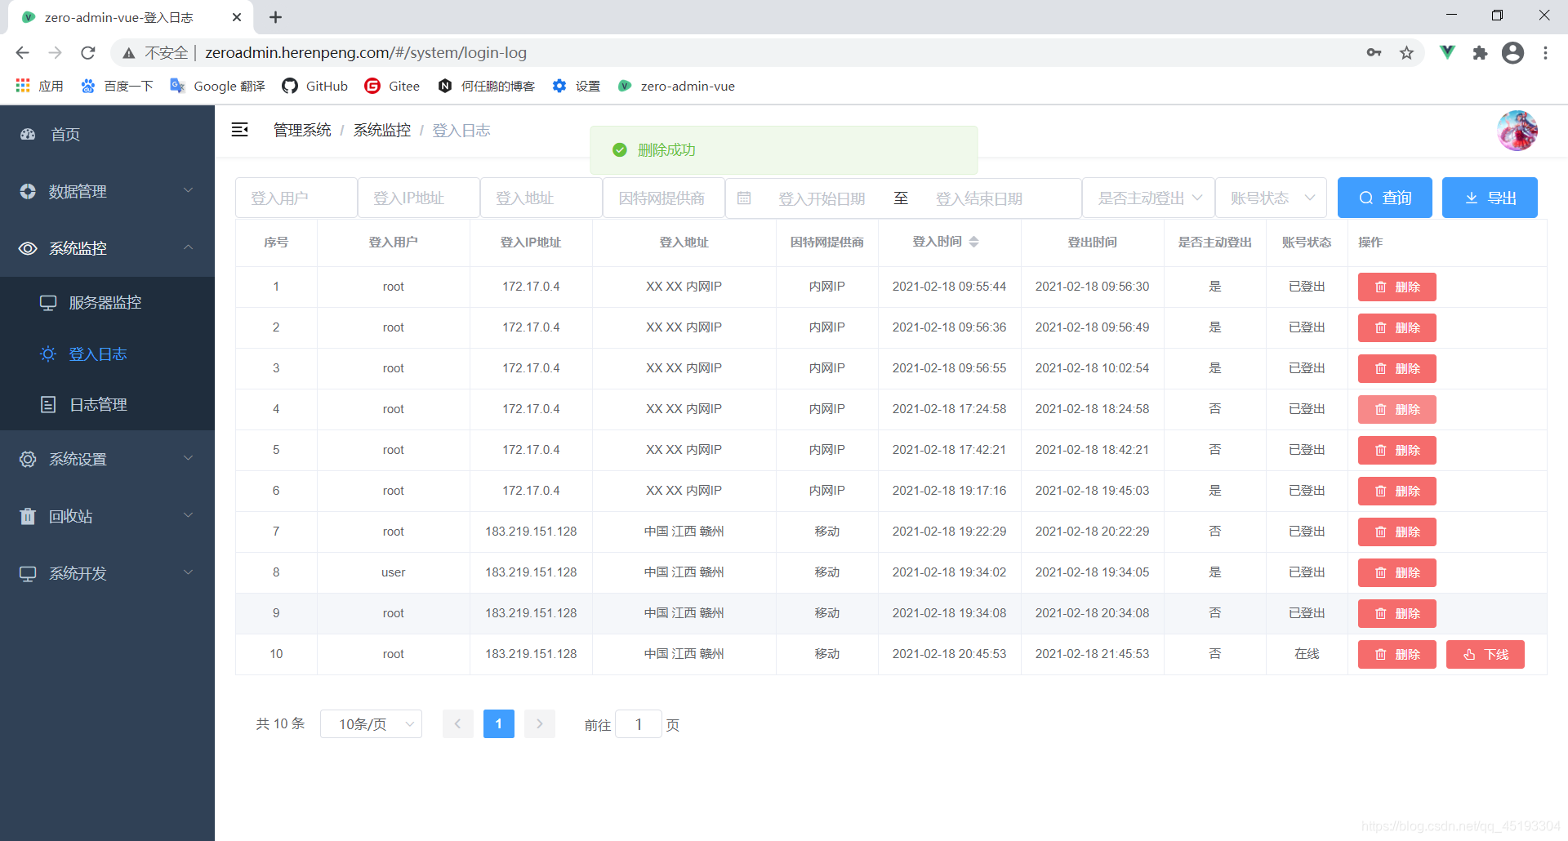The height and width of the screenshot is (841, 1568).
Task: Delete log row 4
Action: [1396, 409]
